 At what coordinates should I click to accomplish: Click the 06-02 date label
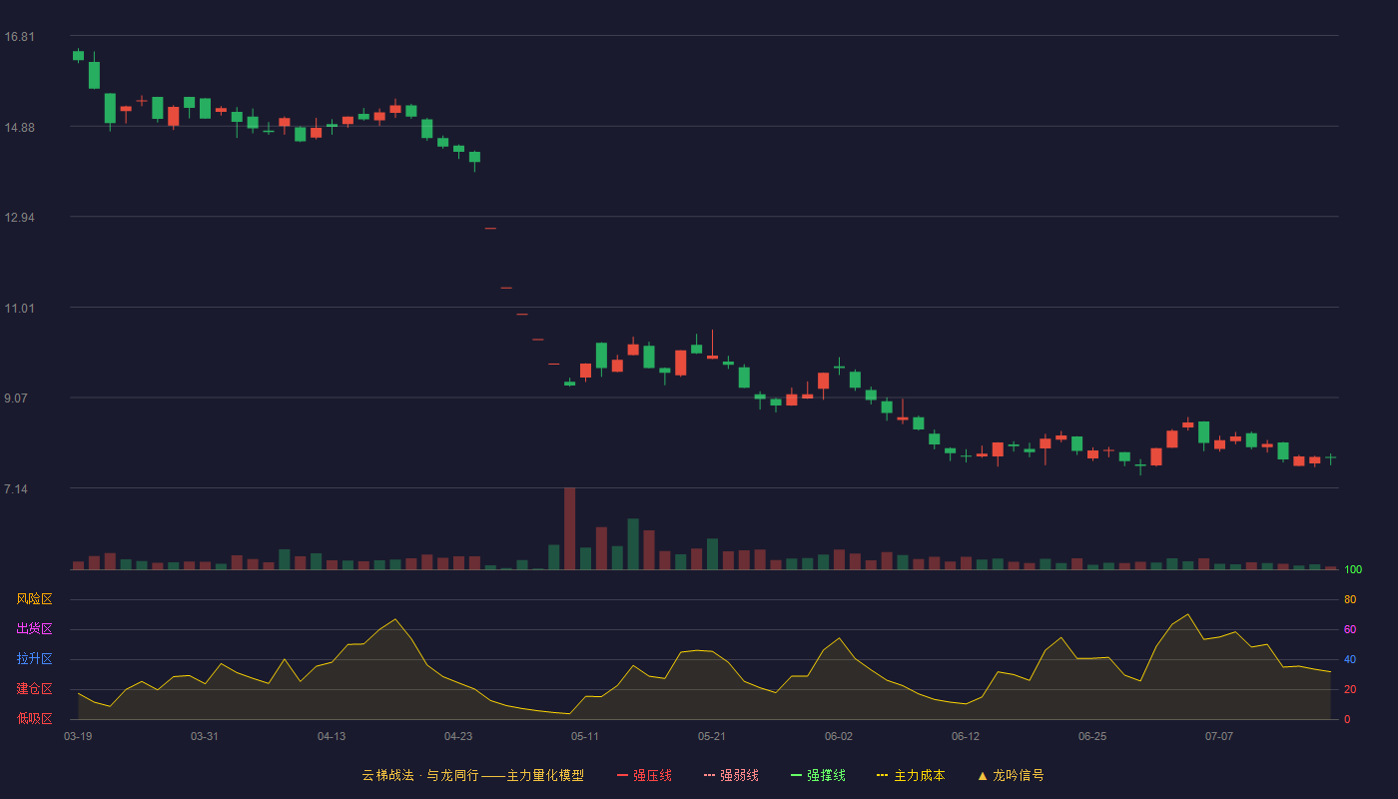[x=839, y=736]
